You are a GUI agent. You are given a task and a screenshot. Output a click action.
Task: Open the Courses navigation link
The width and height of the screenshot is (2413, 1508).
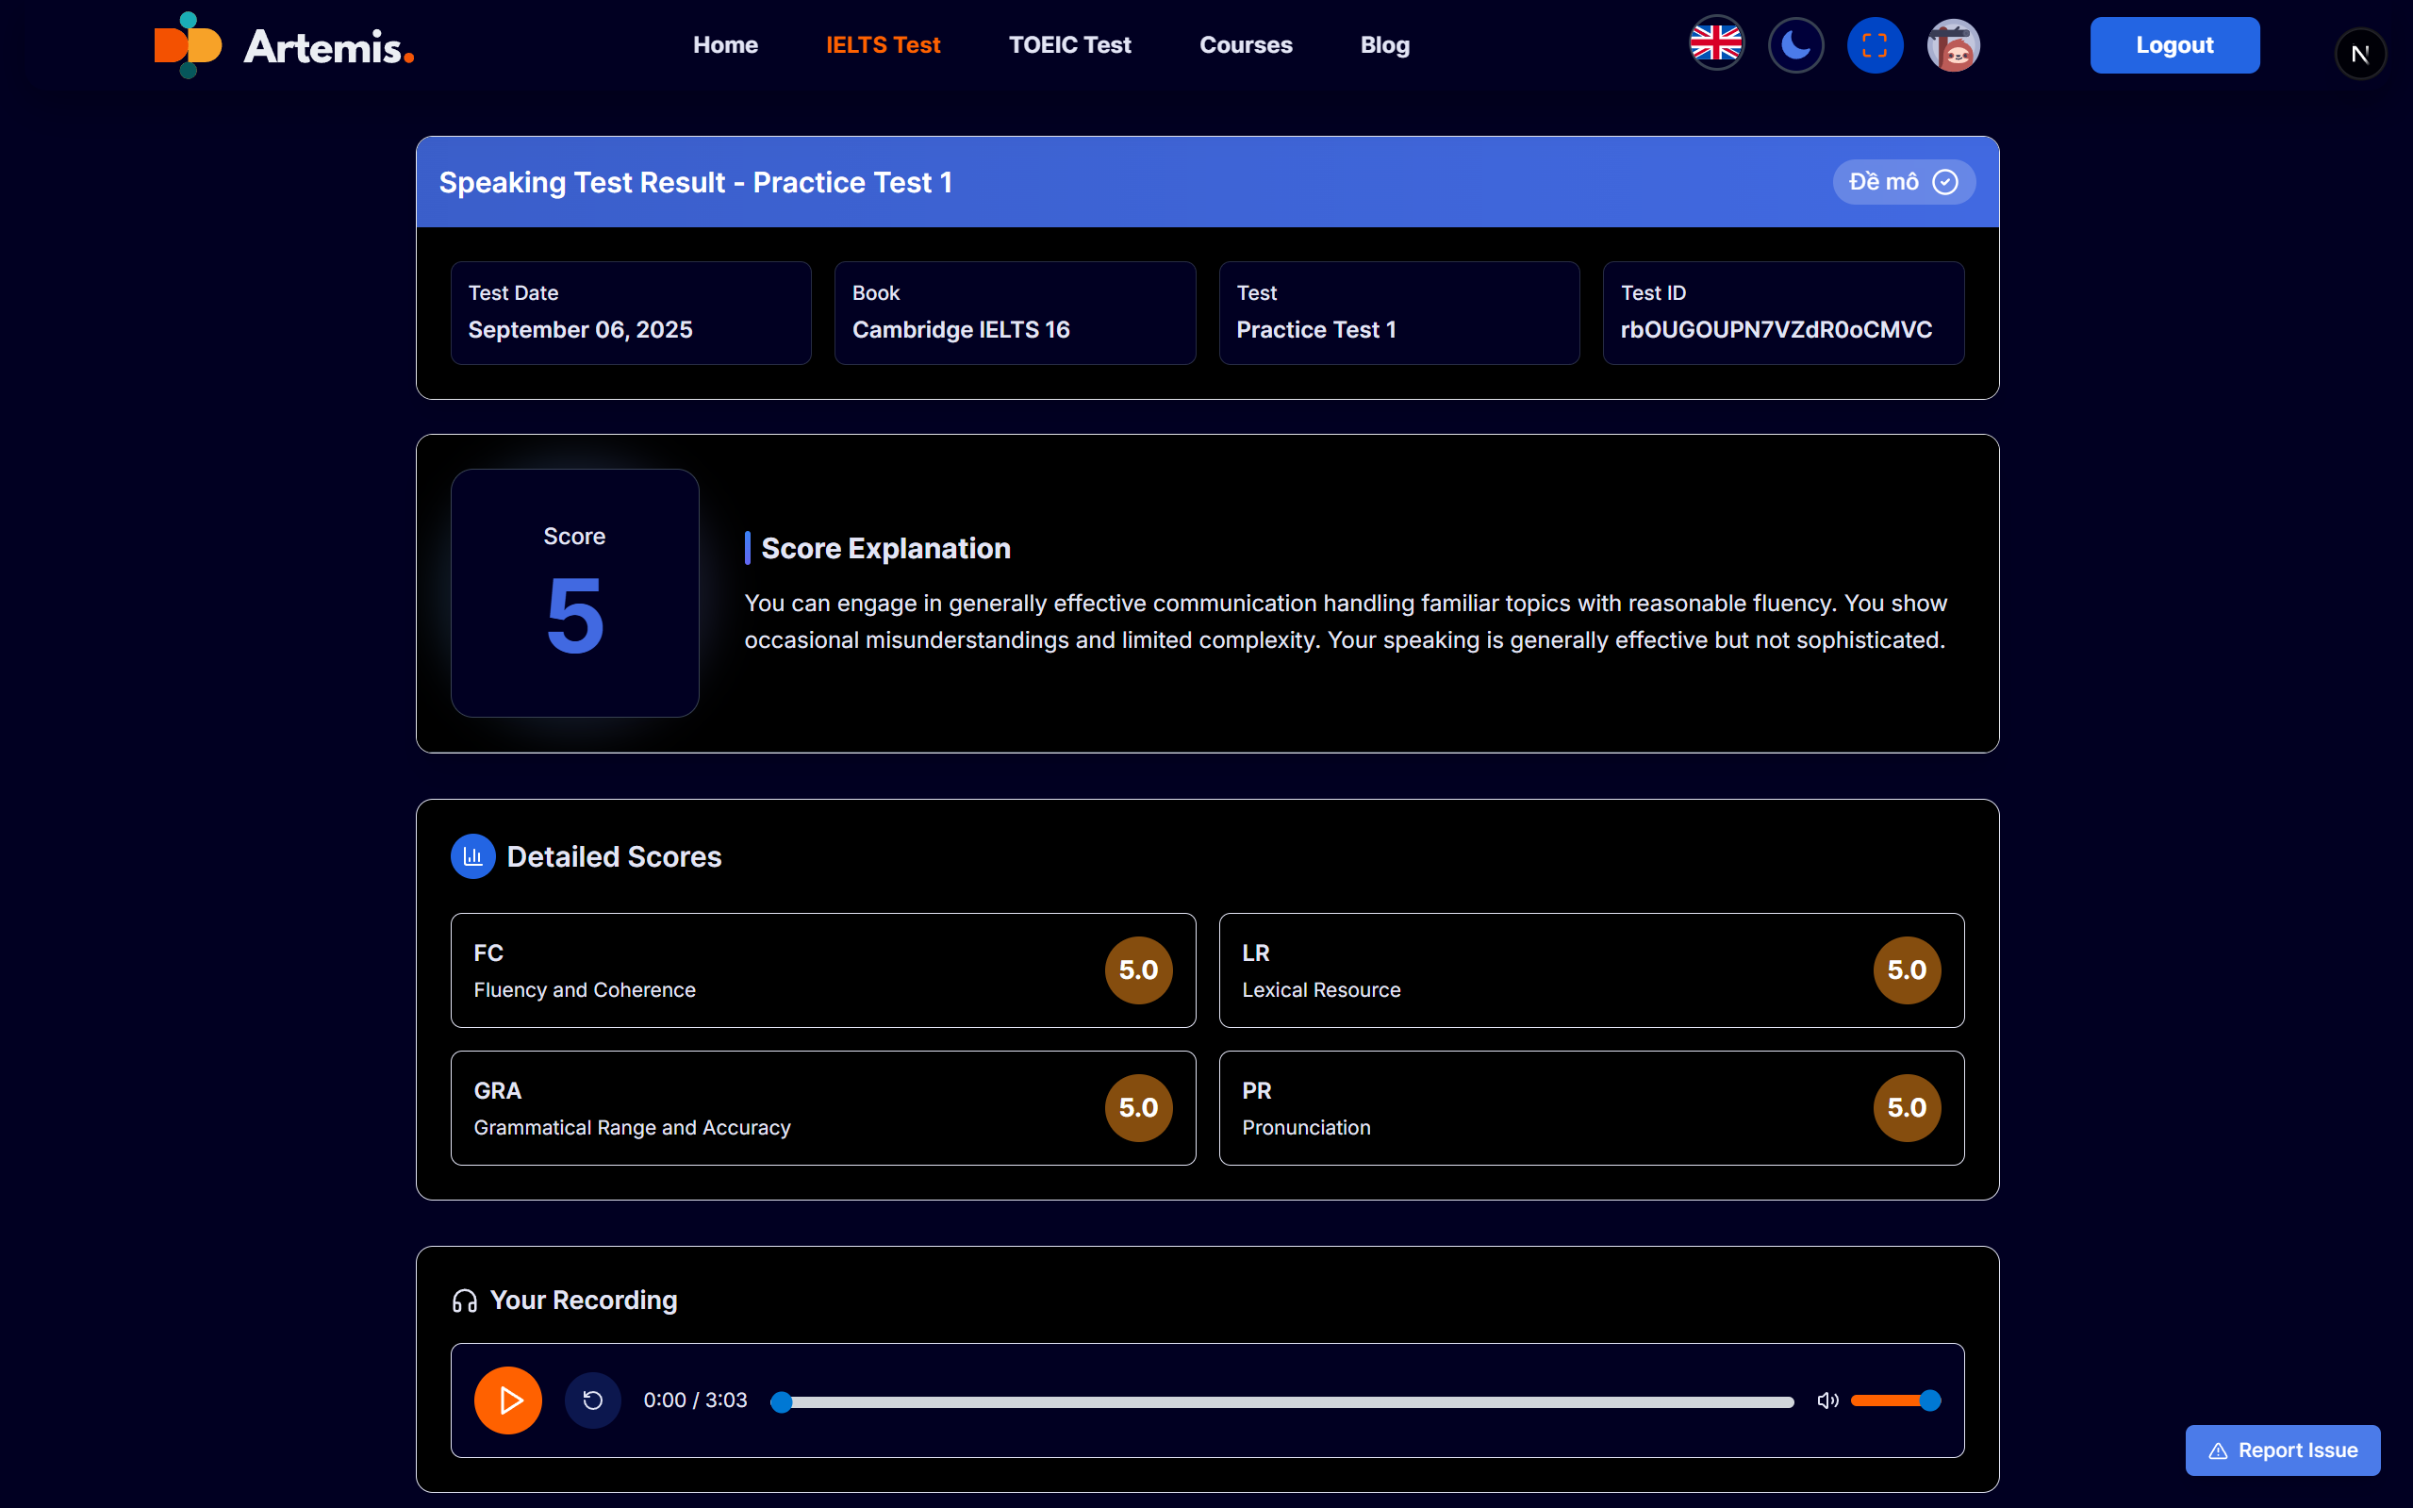pyautogui.click(x=1245, y=45)
